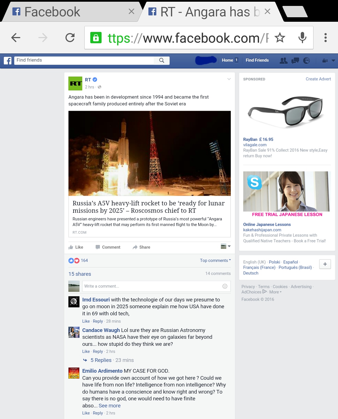Click Candace Waugh's avatar

(x=74, y=332)
